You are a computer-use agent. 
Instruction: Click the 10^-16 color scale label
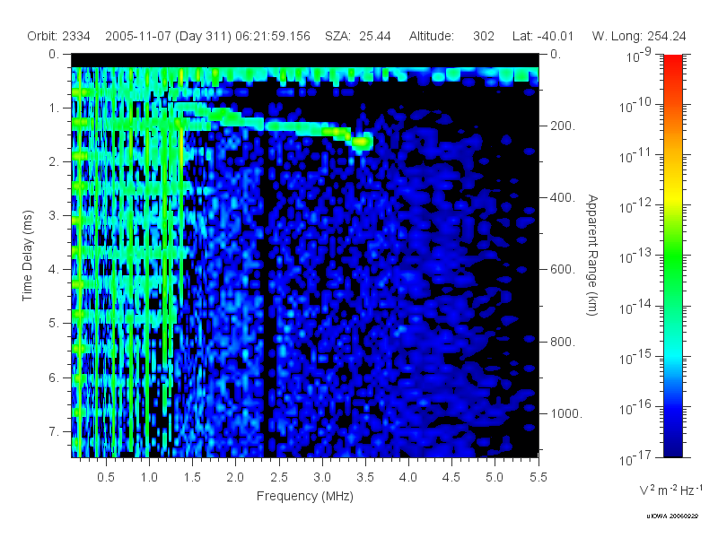coord(635,407)
